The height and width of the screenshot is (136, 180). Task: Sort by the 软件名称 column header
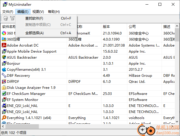9,27
